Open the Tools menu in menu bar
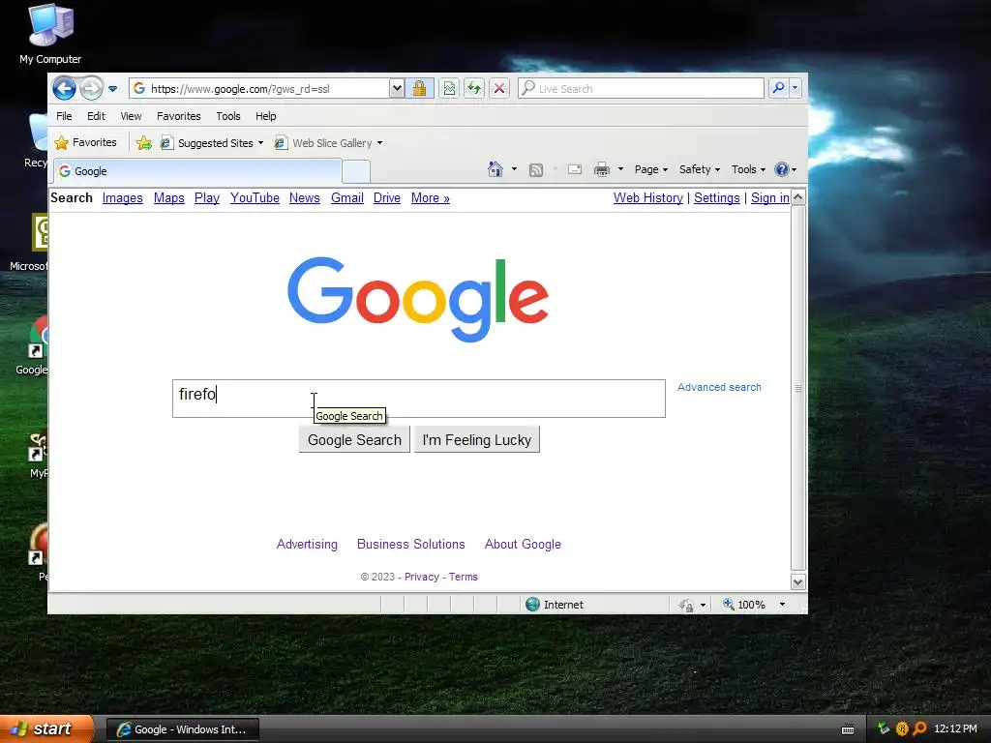Viewport: 991px width, 743px height. (228, 116)
